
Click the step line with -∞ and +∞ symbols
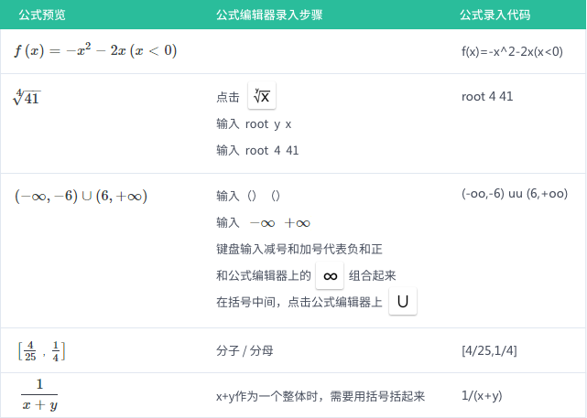[264, 222]
